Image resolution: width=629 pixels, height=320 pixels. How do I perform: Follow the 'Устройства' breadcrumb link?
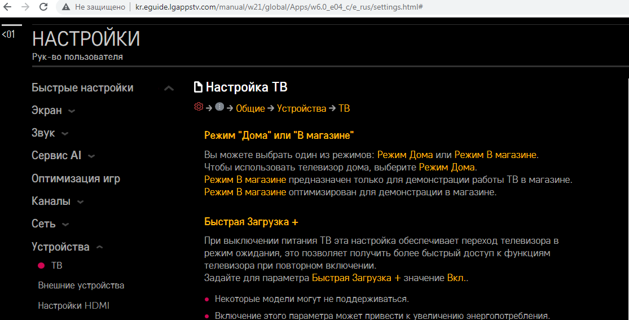(x=301, y=108)
